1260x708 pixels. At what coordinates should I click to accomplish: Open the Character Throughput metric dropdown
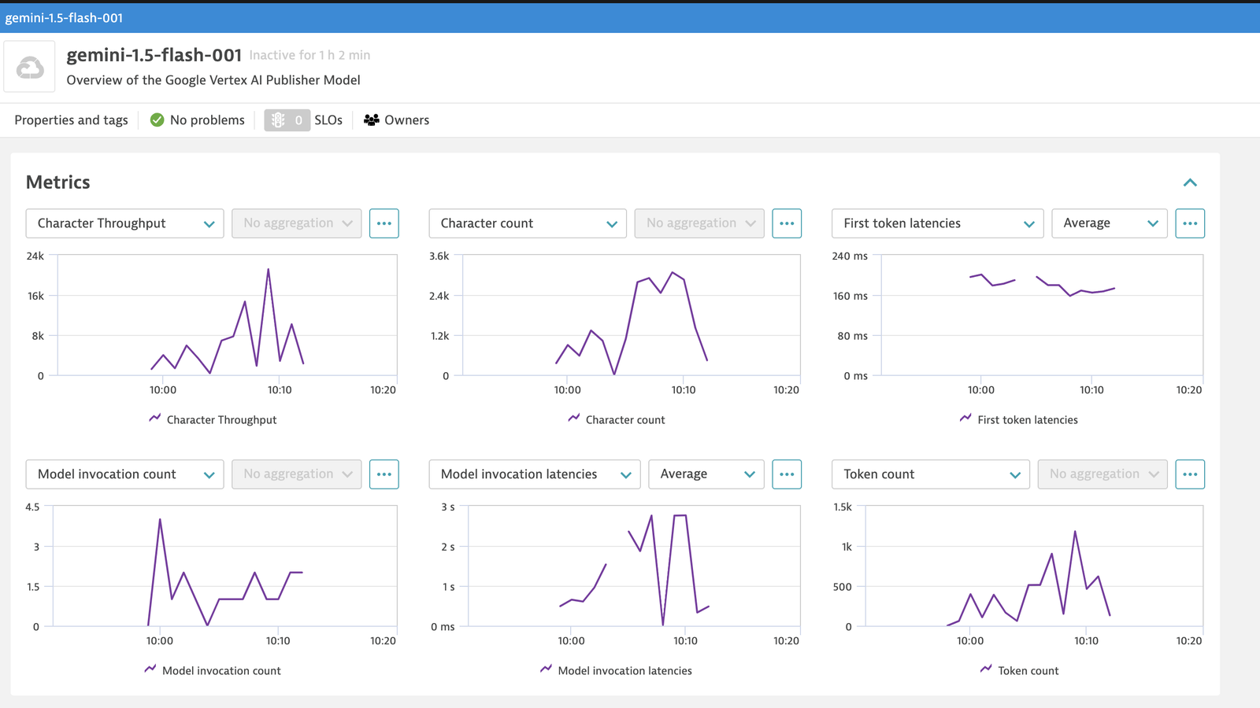point(125,223)
